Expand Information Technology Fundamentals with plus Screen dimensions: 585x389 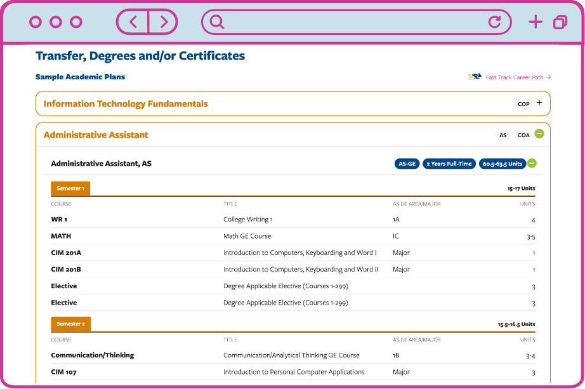[539, 103]
